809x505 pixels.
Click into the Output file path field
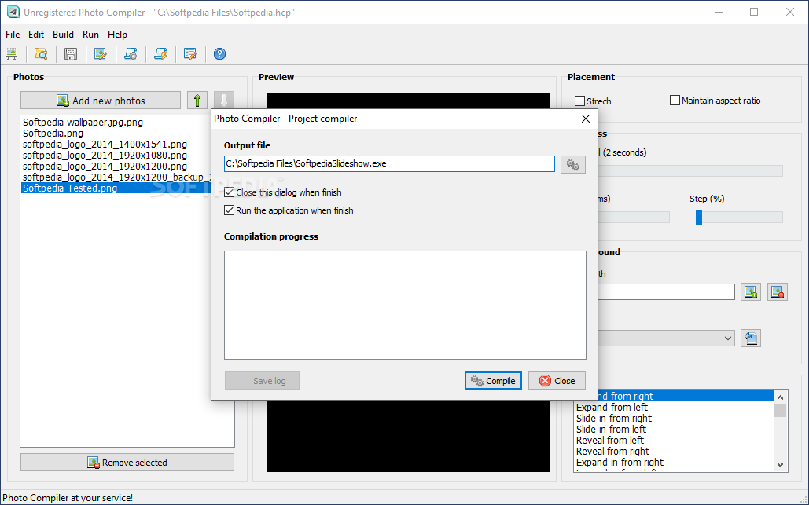click(x=389, y=164)
